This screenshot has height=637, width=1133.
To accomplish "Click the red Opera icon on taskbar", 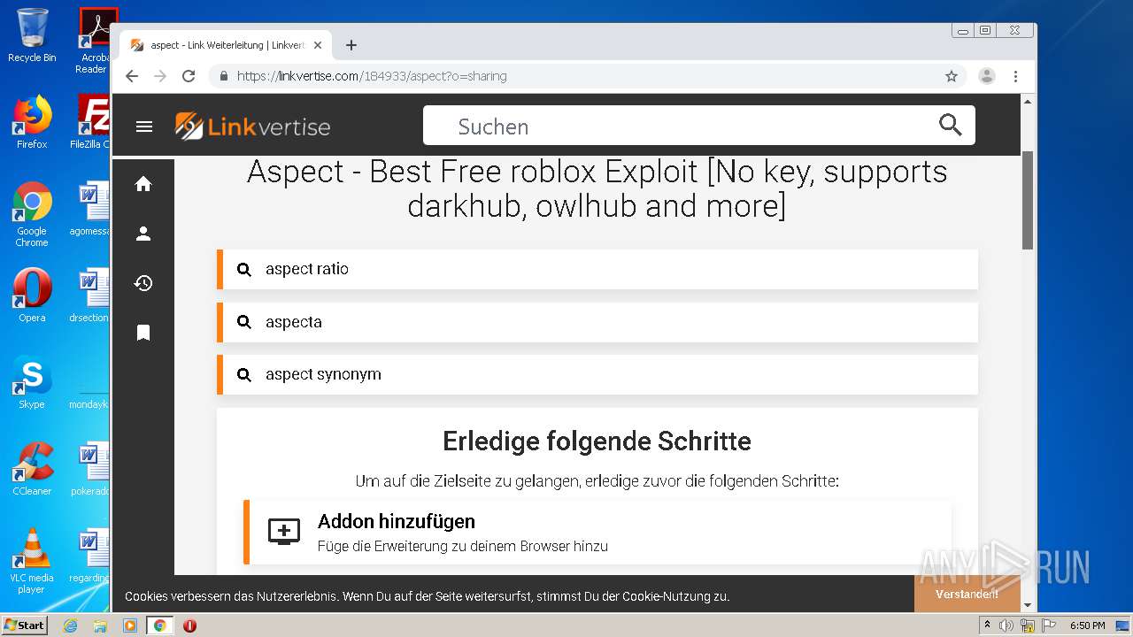I will coord(189,625).
